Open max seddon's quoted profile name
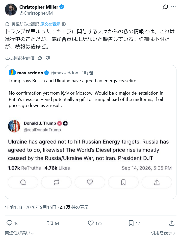 [30, 73]
